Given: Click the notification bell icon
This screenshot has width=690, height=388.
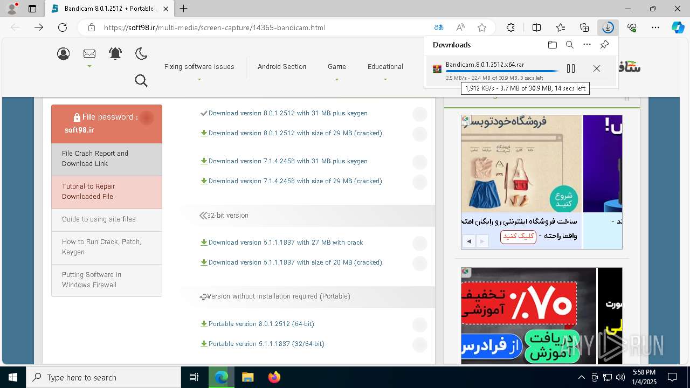Looking at the screenshot, I should click(x=115, y=53).
